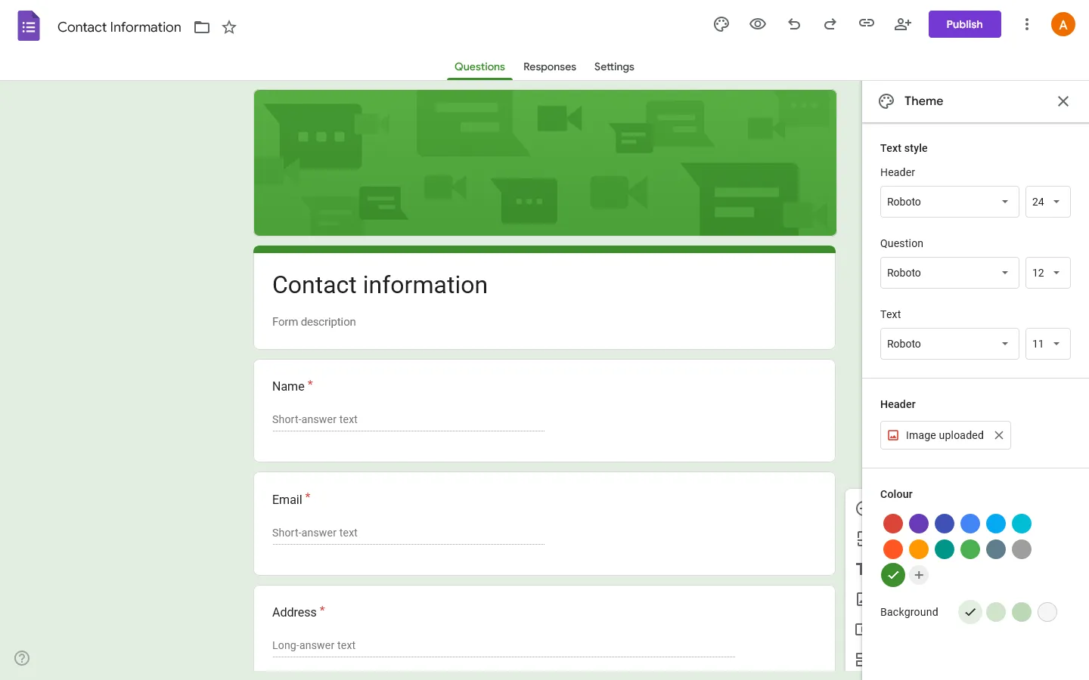
Task: Preview the form with the eye icon
Action: click(x=757, y=24)
